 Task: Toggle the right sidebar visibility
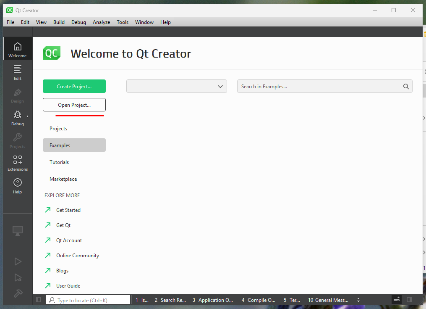[409, 300]
